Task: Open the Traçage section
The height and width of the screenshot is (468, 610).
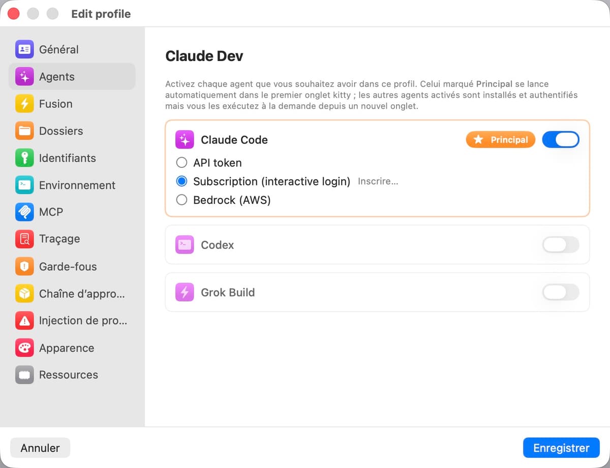Action: [x=72, y=239]
